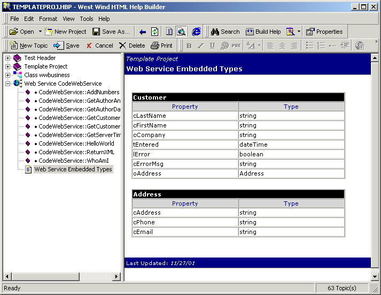
Task: Open the View menu
Action: point(68,19)
